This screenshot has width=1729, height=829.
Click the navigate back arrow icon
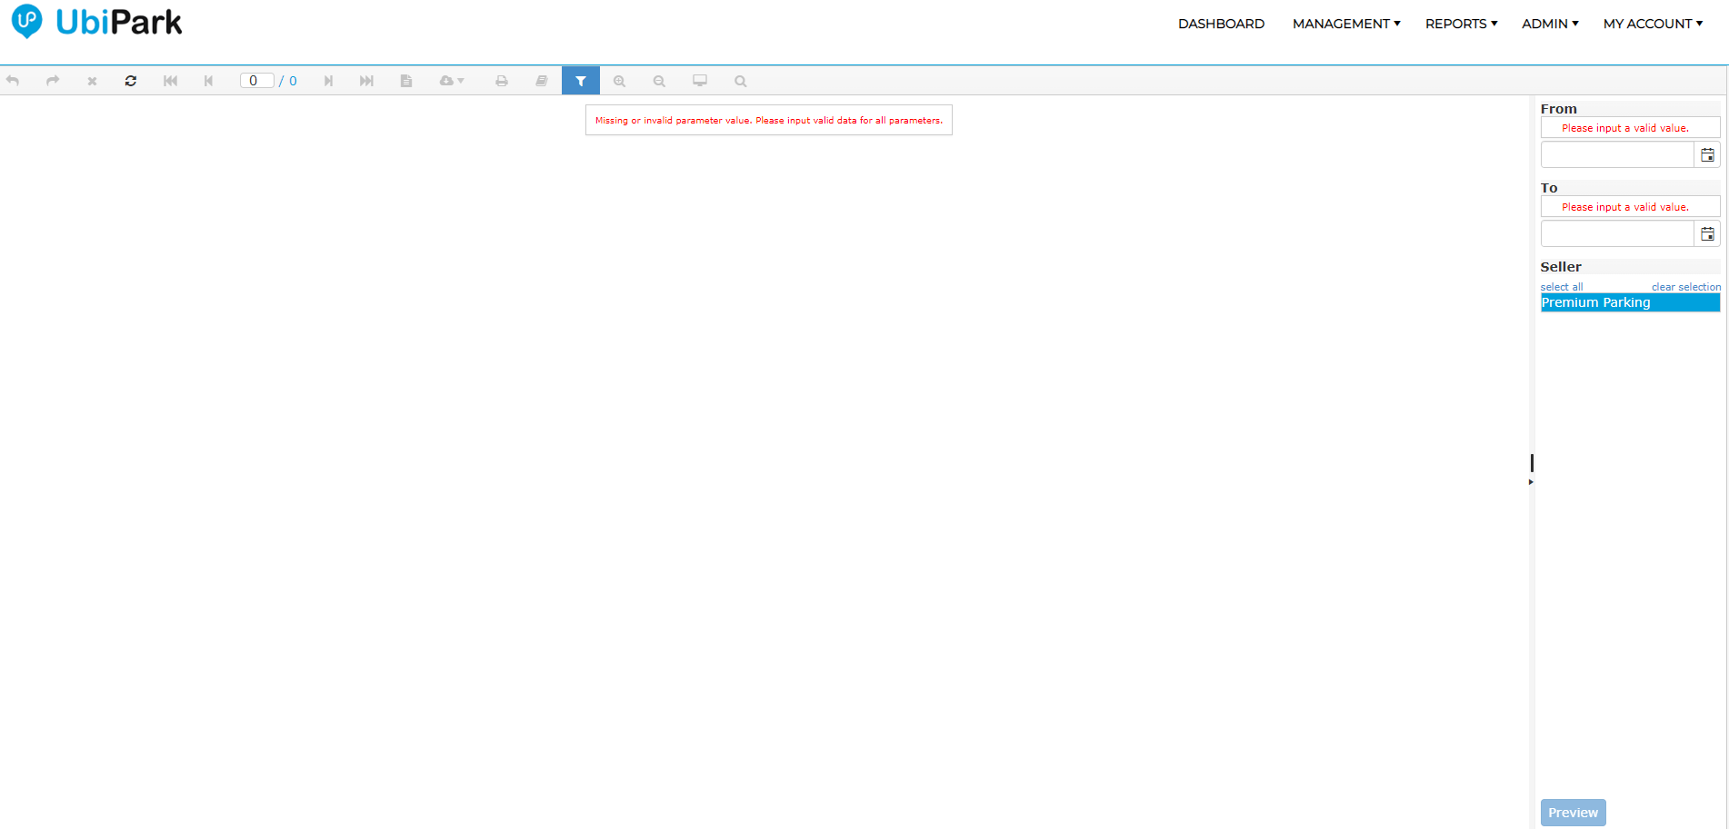coord(13,81)
